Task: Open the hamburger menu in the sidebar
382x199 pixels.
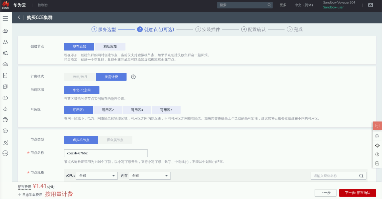Action: 5,18
